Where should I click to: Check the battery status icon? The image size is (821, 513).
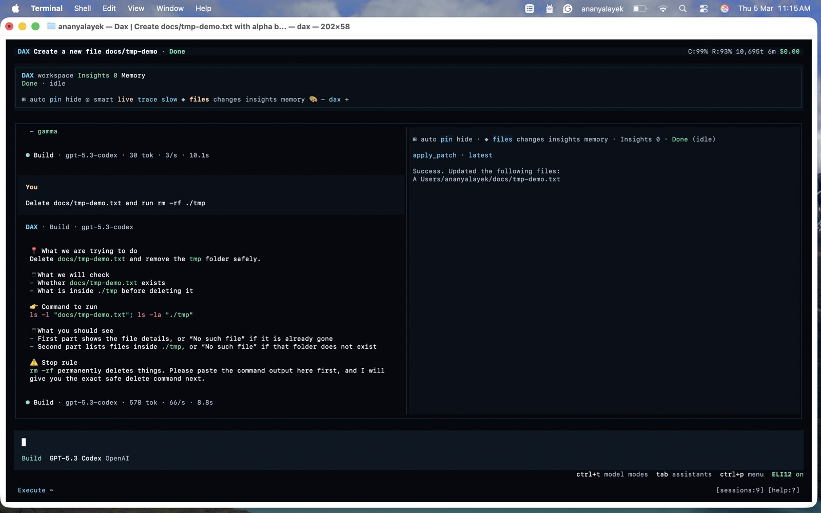640,8
